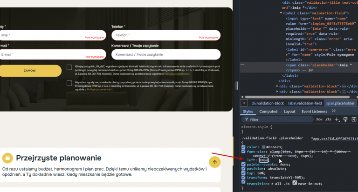Click the yellow calendar icon beside Przejrzyste planowanie

7,158
